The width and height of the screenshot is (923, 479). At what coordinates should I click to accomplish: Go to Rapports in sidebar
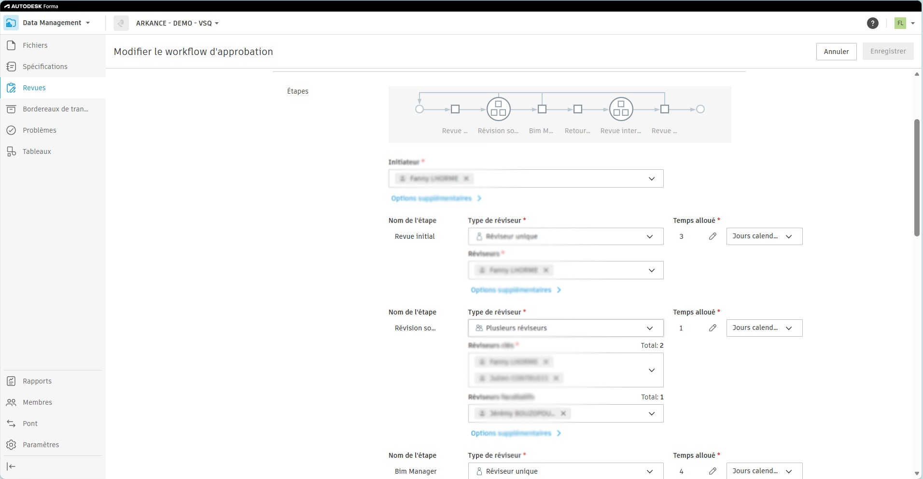pos(53,381)
